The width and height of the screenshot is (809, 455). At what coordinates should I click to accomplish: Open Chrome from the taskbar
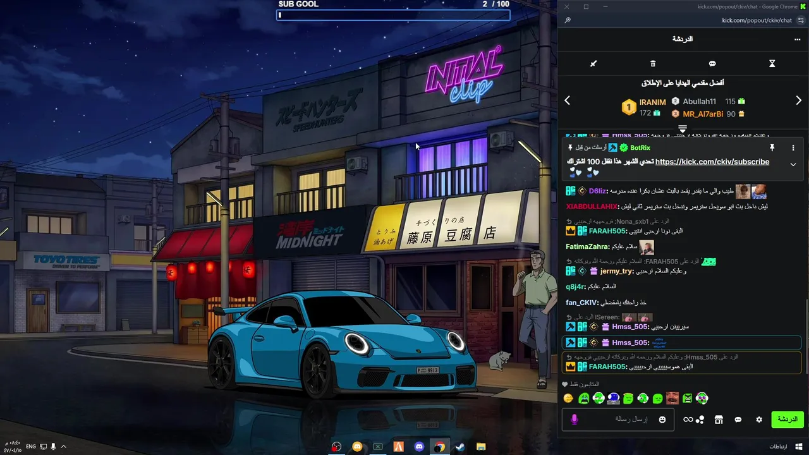[439, 447]
